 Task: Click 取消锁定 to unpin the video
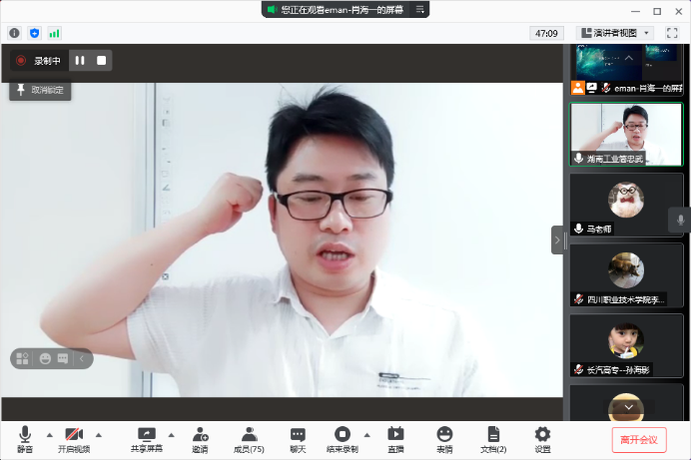[x=40, y=90]
